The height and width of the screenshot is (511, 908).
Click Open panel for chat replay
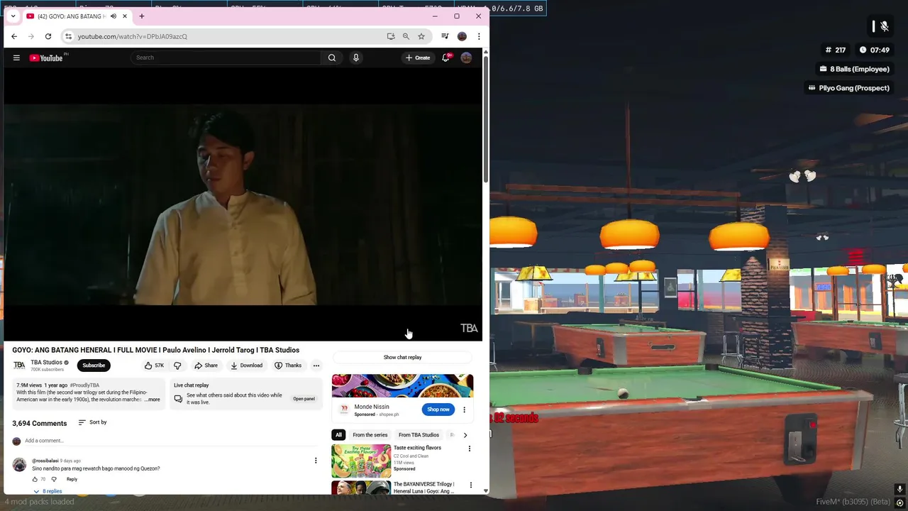tap(304, 399)
